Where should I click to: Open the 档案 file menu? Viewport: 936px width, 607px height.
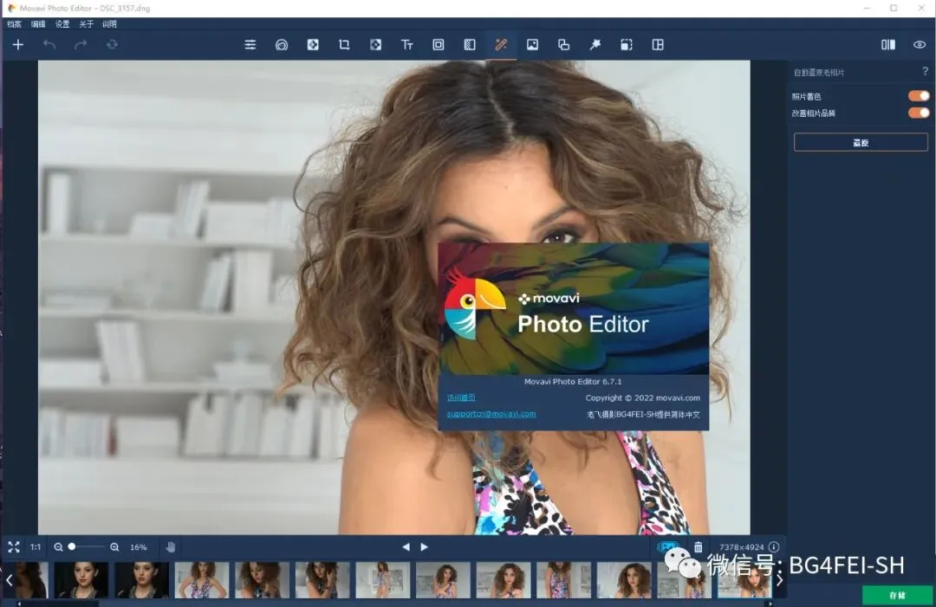tap(15, 24)
